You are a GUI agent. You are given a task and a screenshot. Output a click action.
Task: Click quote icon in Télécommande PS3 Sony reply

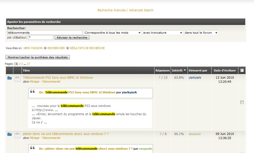click(33, 91)
